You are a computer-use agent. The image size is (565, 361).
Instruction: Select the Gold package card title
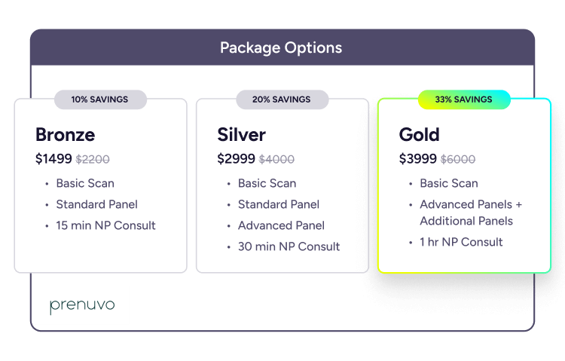pyautogui.click(x=419, y=135)
